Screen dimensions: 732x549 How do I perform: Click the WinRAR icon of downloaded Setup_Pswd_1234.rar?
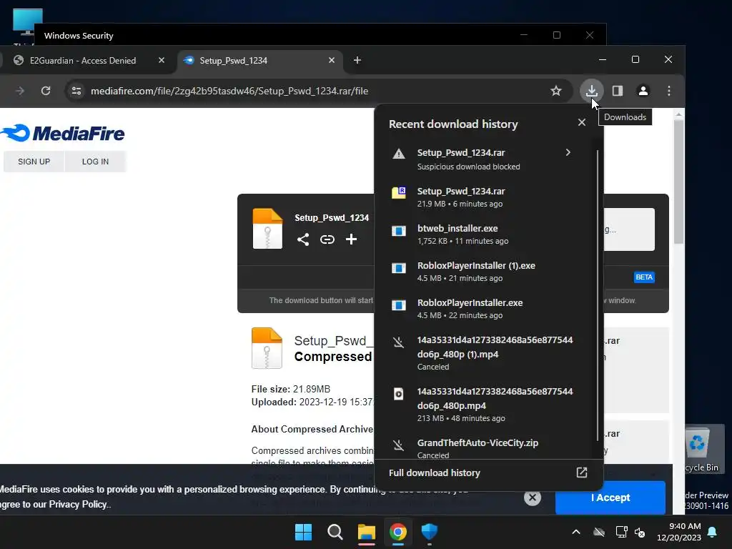399,192
